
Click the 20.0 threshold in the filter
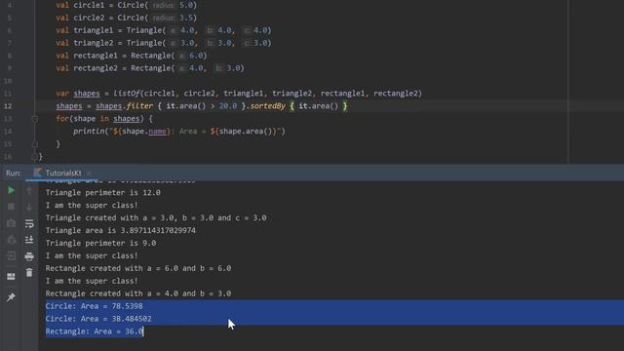tap(228, 106)
